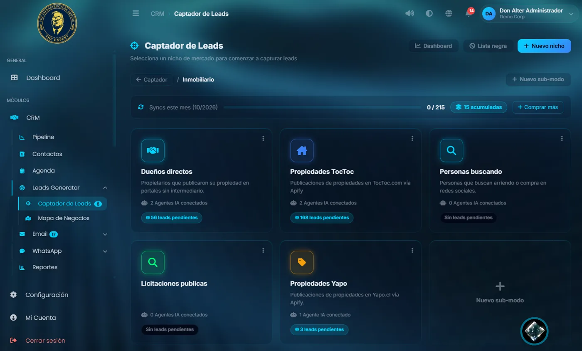Click the Dashboard button near Lista negra
This screenshot has height=351, width=582.
(x=434, y=46)
